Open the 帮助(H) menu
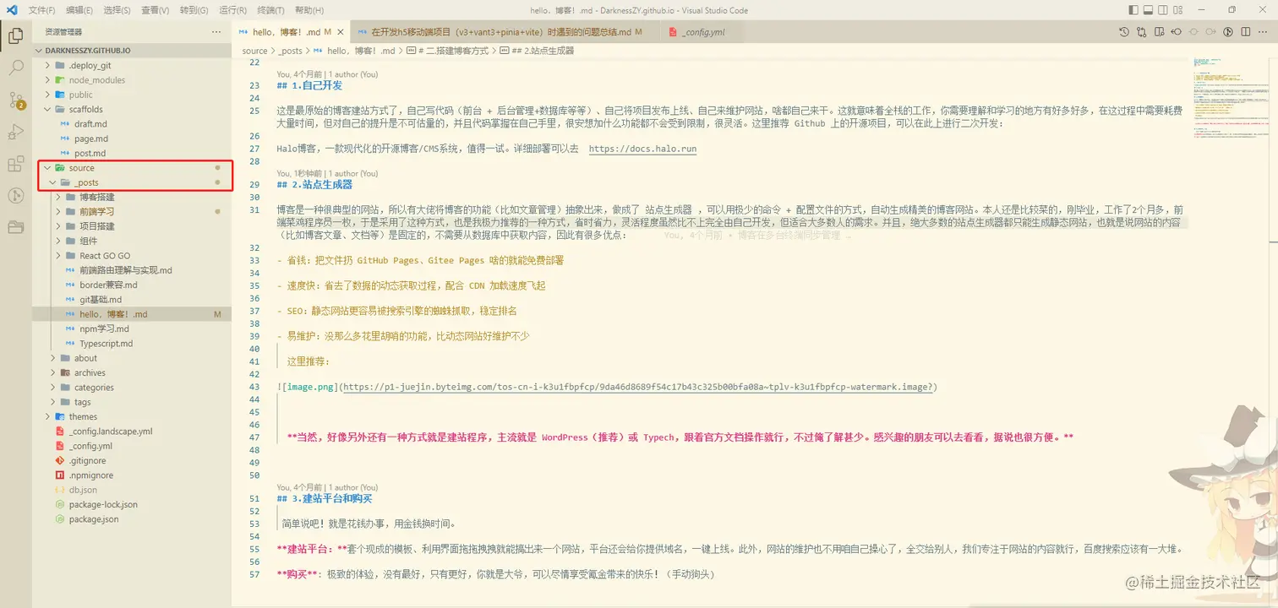The image size is (1278, 608). pyautogui.click(x=309, y=10)
